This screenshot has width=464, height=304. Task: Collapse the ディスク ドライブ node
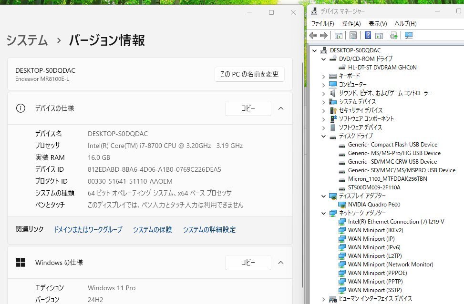coord(323,136)
